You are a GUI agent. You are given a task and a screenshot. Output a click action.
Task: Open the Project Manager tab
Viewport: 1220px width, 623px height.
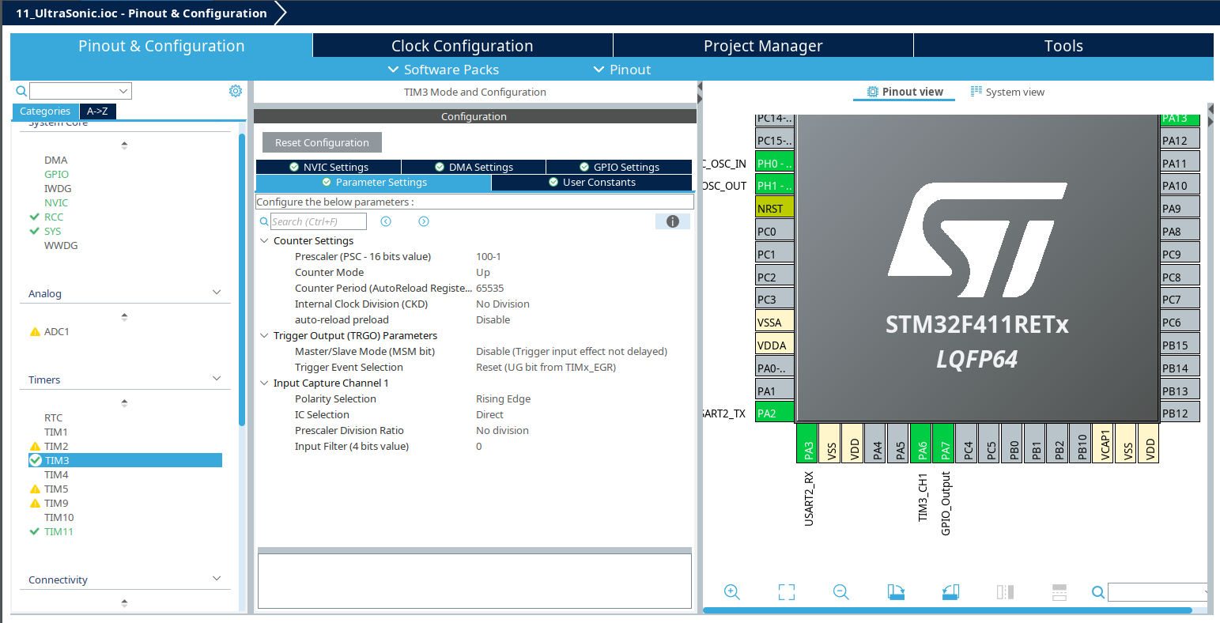click(x=763, y=45)
